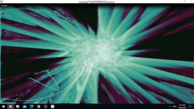The width and height of the screenshot is (194, 109).
Task: Expand the hidden system tray icons chevron
Action: pyautogui.click(x=170, y=106)
